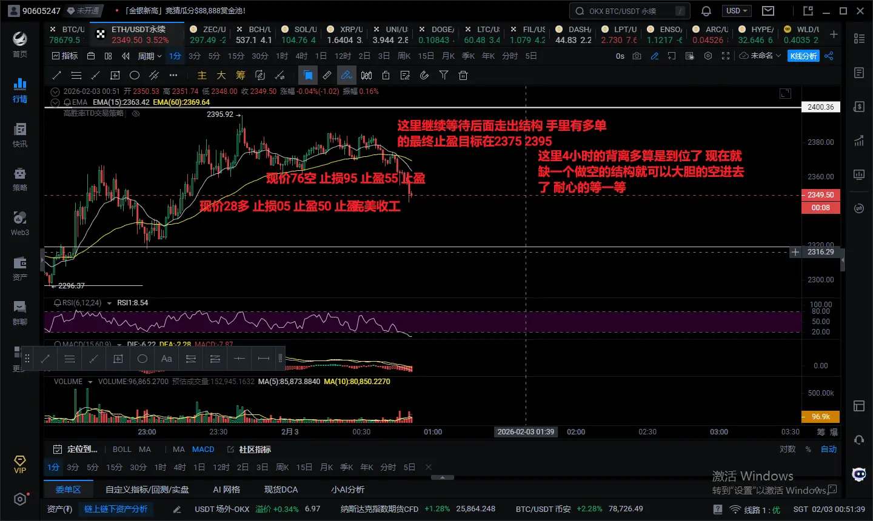Open the 小AI分析 tab
The height and width of the screenshot is (521, 873).
[348, 489]
